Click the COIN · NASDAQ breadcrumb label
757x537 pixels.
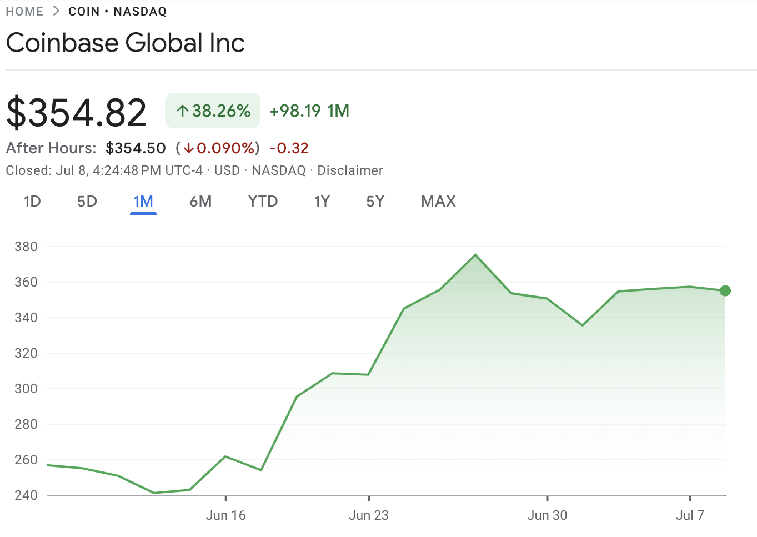[x=117, y=10]
